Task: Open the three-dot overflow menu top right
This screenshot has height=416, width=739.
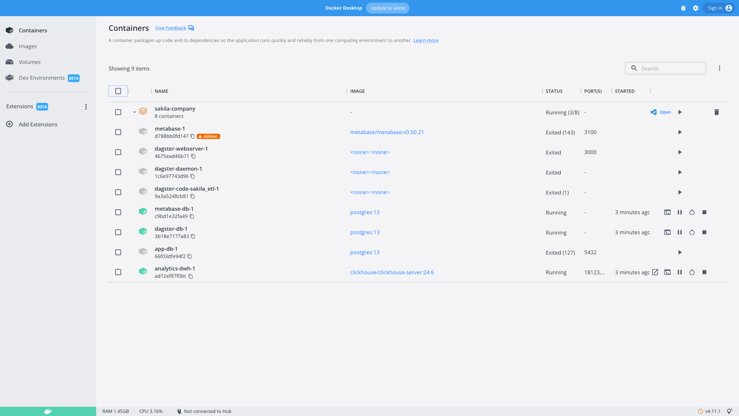Action: (720, 68)
